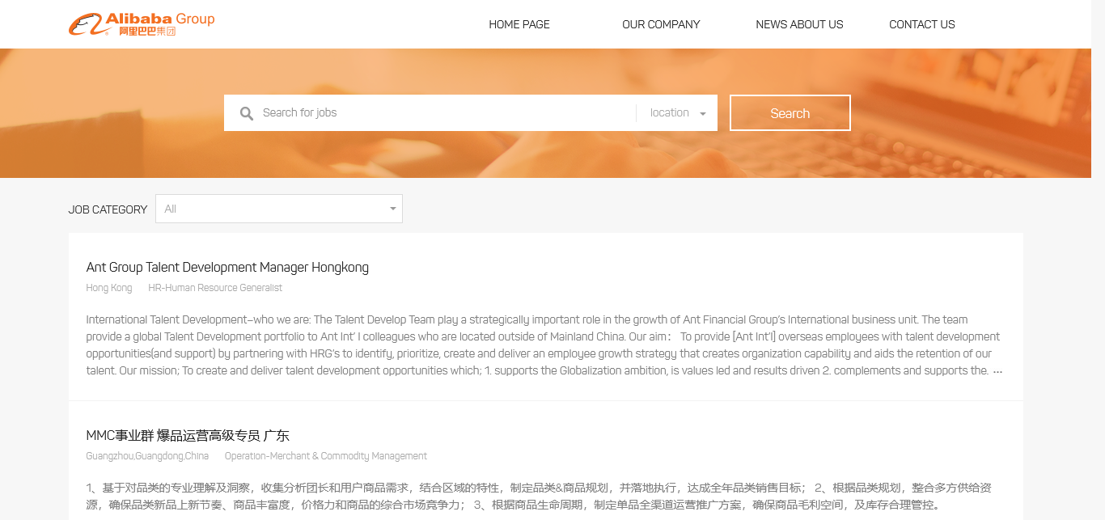Focus the Search for jobs field
Screen dimensions: 1105x520
coord(445,113)
